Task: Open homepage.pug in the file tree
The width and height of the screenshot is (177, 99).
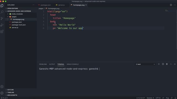Action: 19,19
